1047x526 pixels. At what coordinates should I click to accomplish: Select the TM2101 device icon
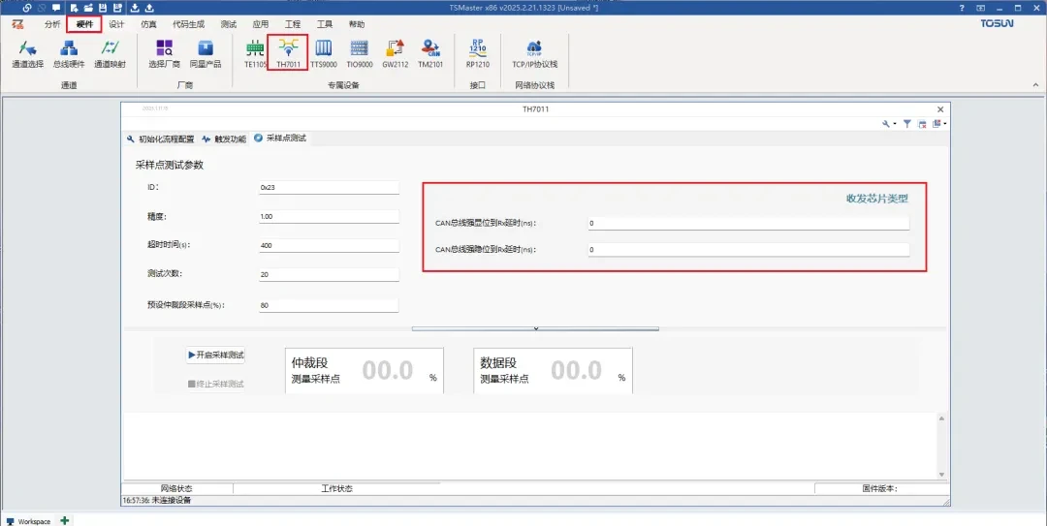click(x=430, y=52)
